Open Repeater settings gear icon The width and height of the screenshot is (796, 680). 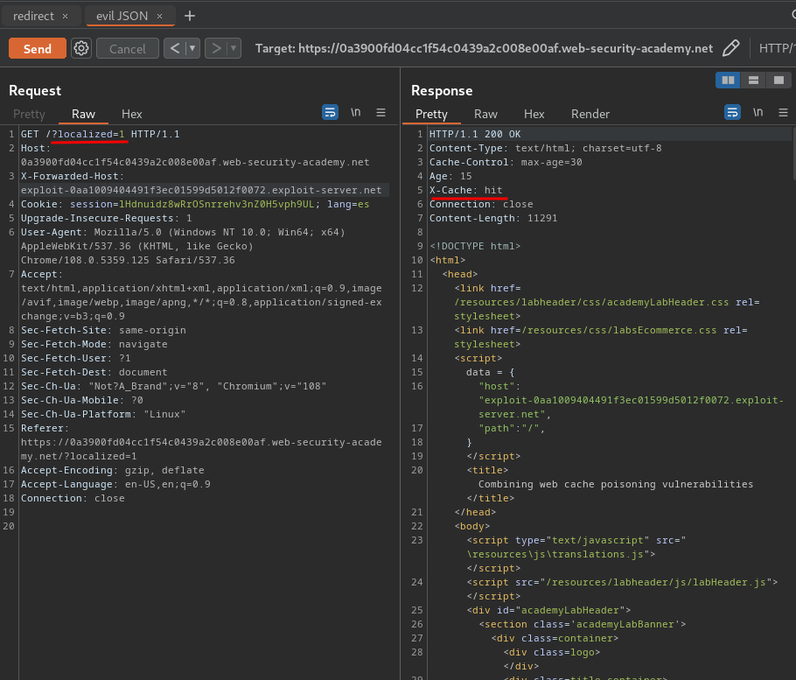coord(81,49)
